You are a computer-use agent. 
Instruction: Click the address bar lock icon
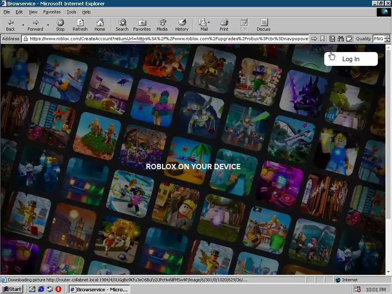point(26,39)
